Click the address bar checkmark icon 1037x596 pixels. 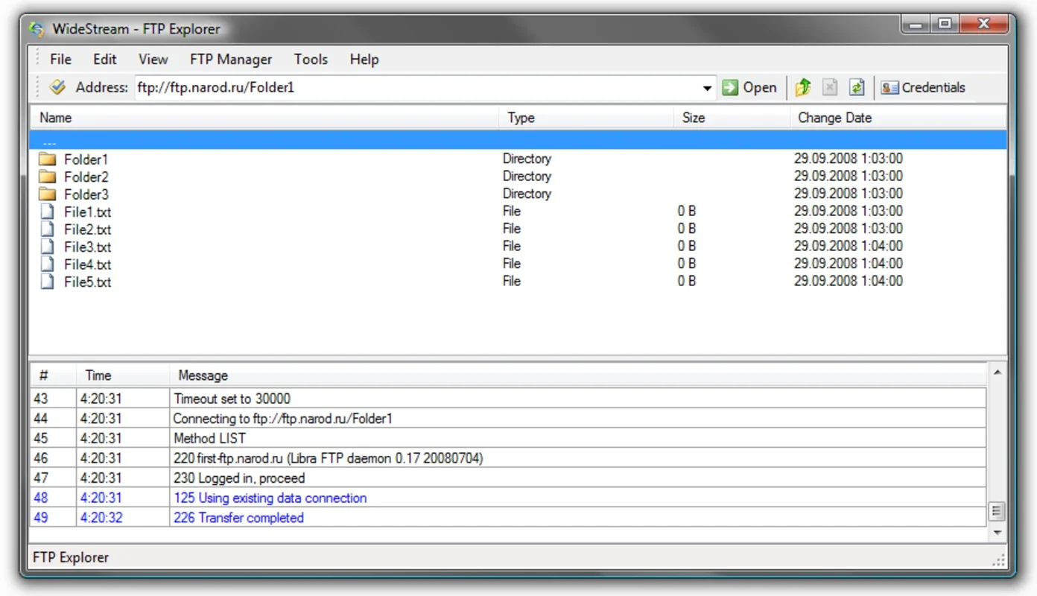click(x=57, y=87)
